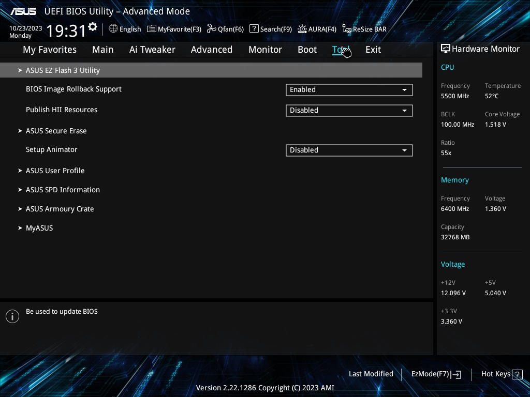Click BIOS Image Rollback Support label

click(73, 89)
